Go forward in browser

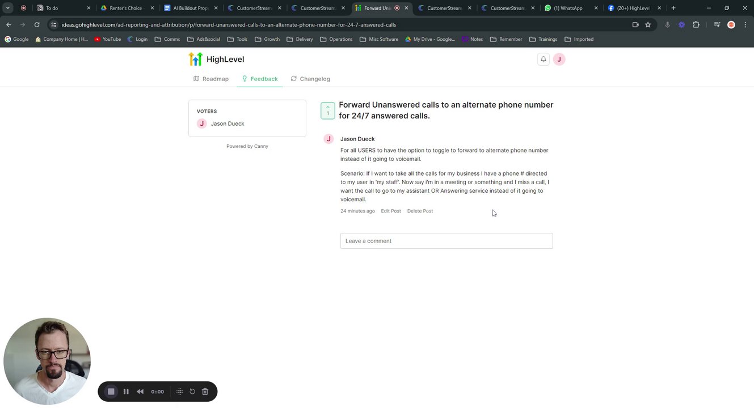tap(23, 25)
